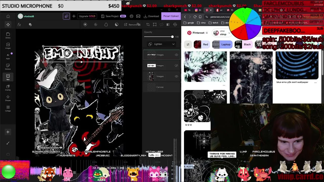The image size is (324, 182).
Task: Open vladad8 profile
Action: point(26,16)
